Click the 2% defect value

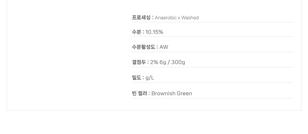[154, 62]
